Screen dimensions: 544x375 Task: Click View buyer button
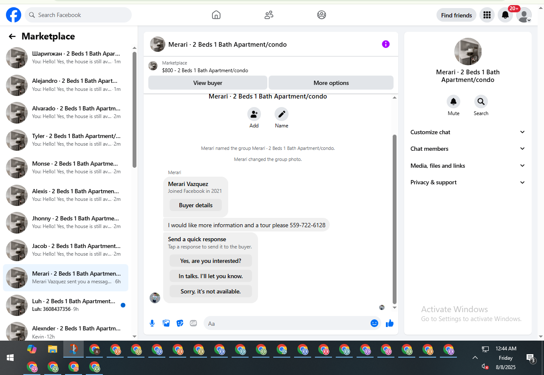click(208, 83)
